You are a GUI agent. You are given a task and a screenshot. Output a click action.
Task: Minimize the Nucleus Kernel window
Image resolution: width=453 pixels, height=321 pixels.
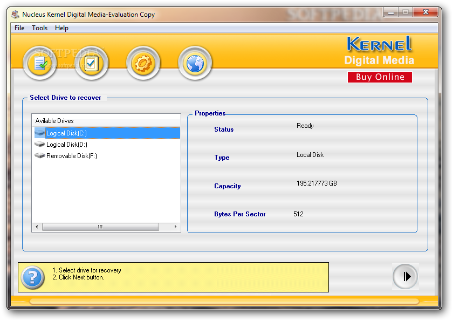point(391,12)
